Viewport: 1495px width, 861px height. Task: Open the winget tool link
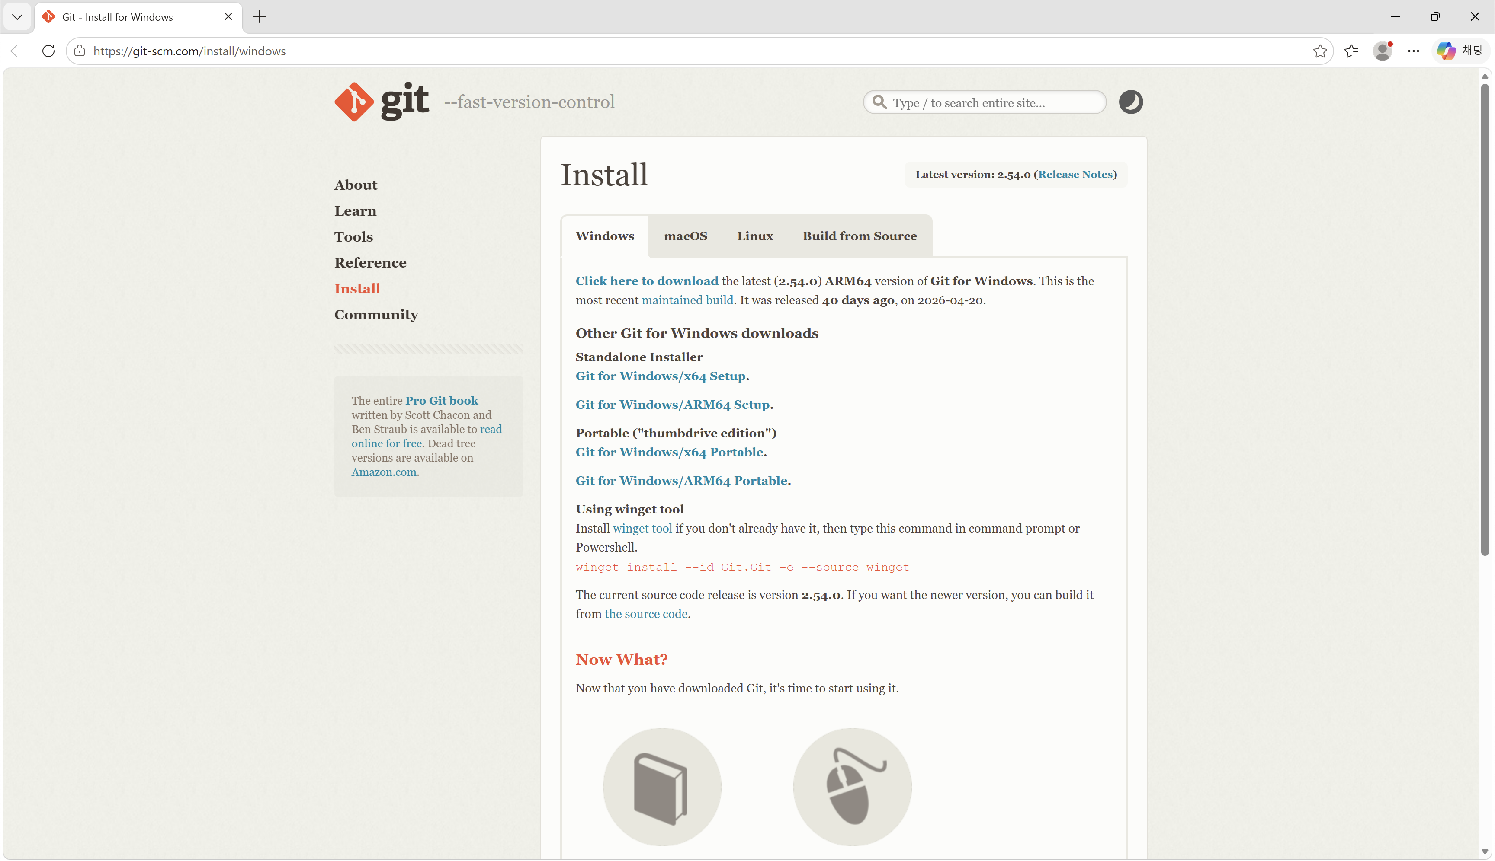click(x=642, y=528)
